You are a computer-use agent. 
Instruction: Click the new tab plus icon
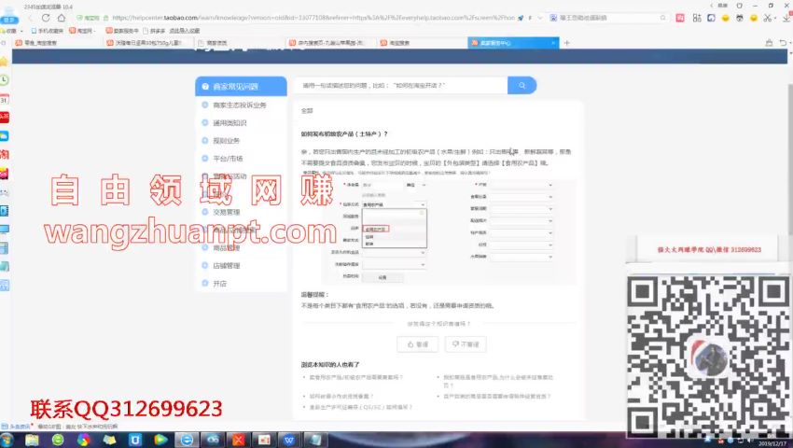point(566,43)
